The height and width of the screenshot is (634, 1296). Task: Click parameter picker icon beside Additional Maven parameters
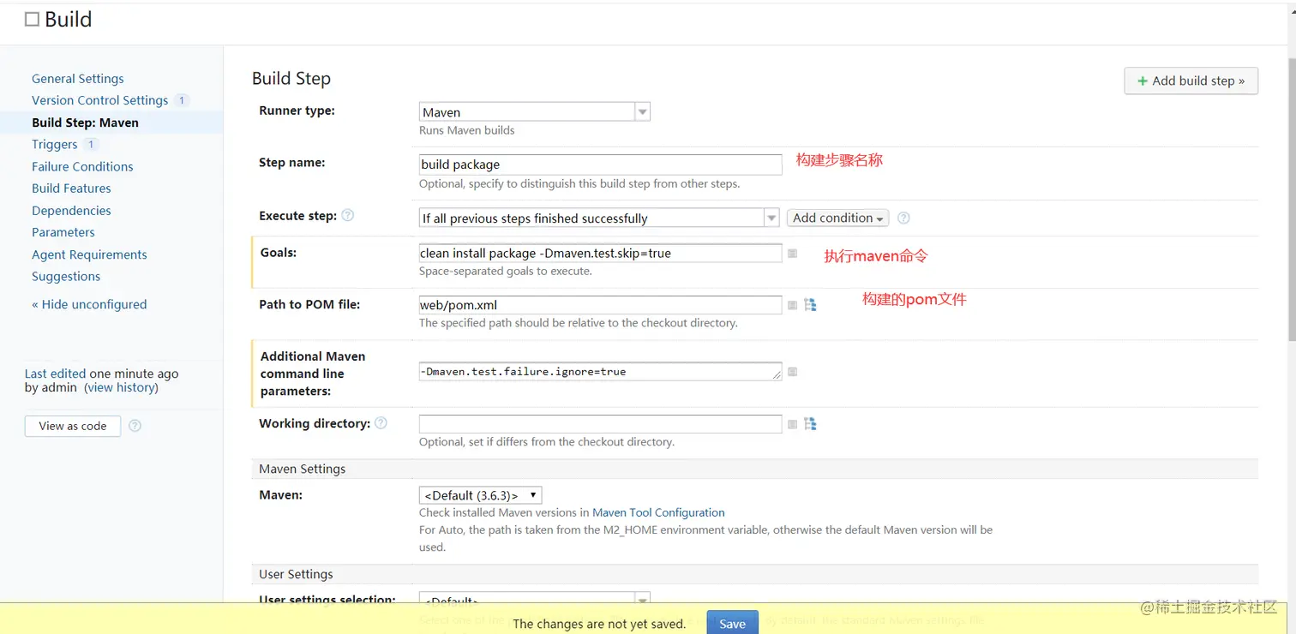[x=793, y=372]
